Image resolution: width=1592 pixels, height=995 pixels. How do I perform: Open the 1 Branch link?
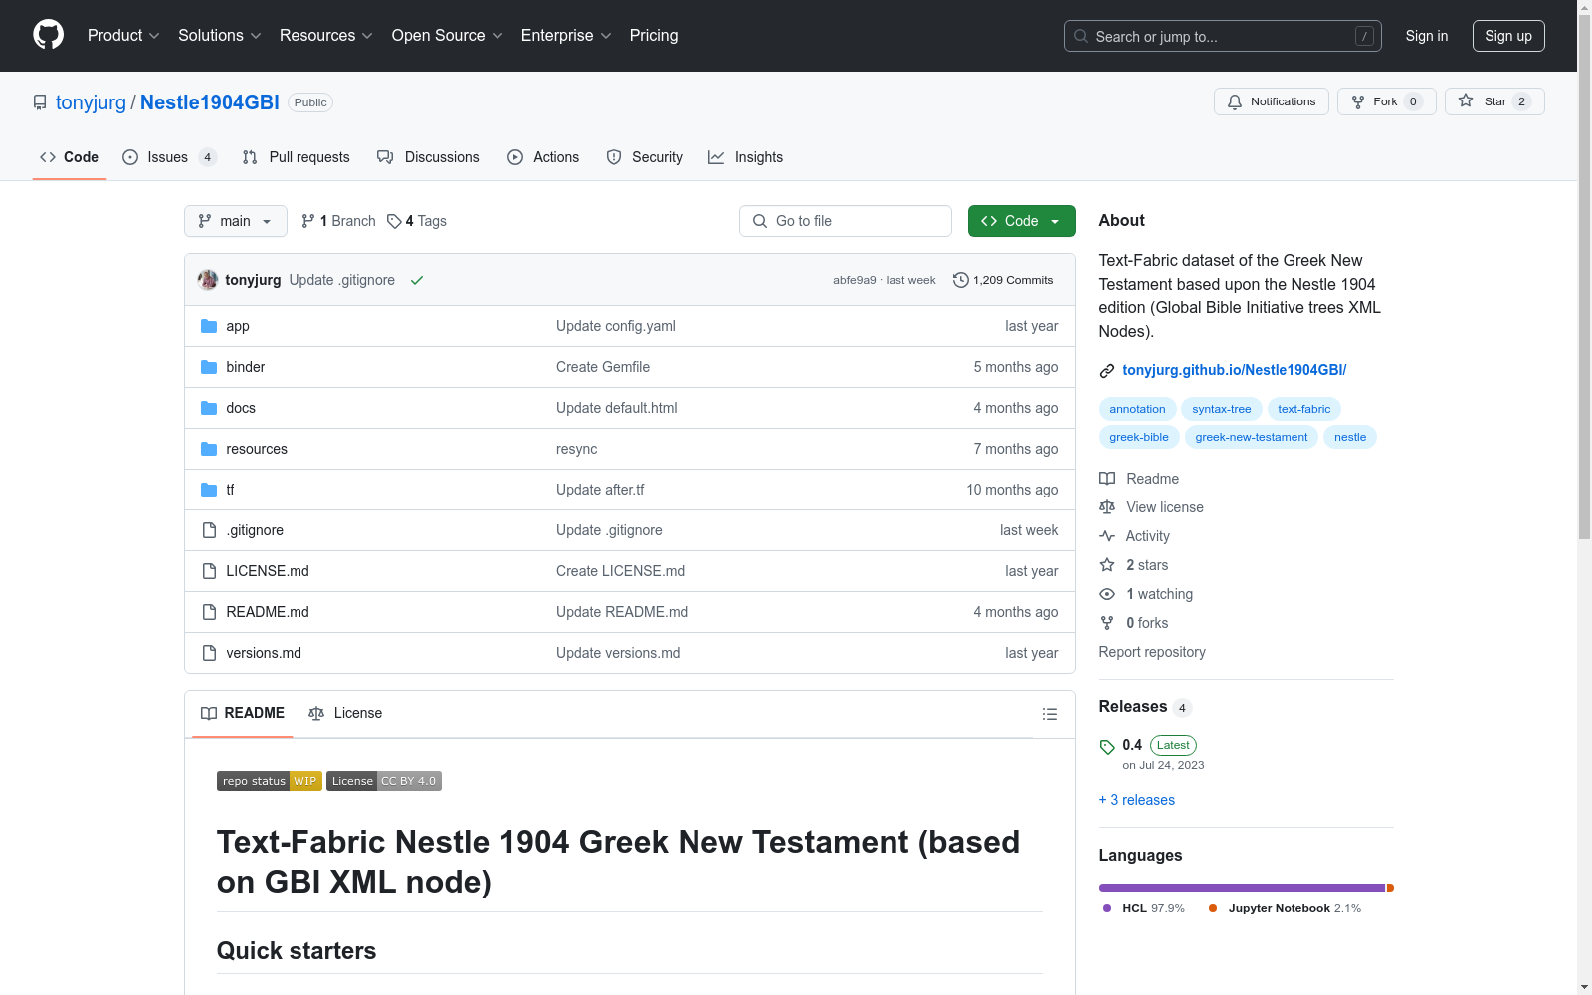tap(338, 221)
